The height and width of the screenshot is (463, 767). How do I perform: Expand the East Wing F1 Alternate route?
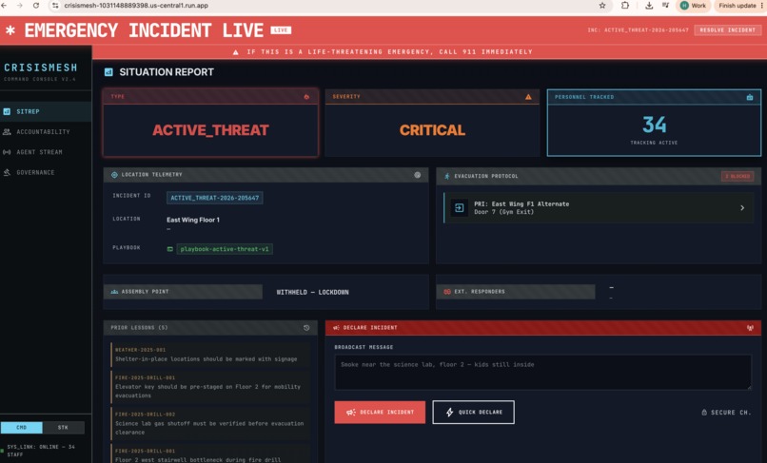click(x=599, y=208)
